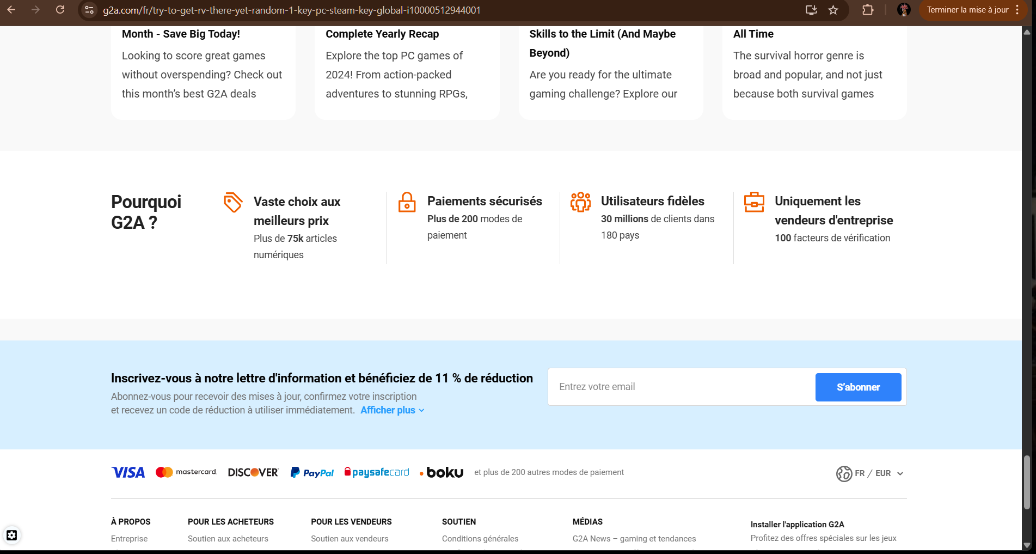Reload the page with refresh icon
Viewport: 1036px width, 554px height.
(x=60, y=10)
